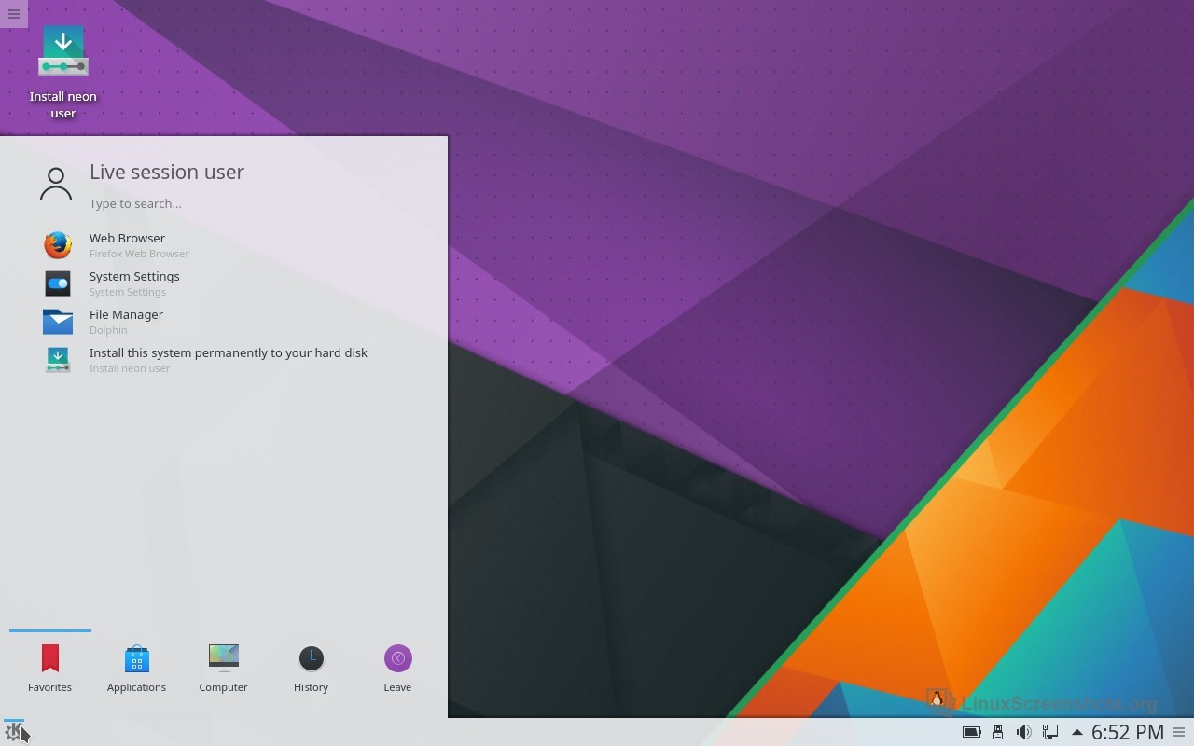Image resolution: width=1194 pixels, height=746 pixels.
Task: Expand hidden system tray icons arrow
Action: [x=1076, y=733]
